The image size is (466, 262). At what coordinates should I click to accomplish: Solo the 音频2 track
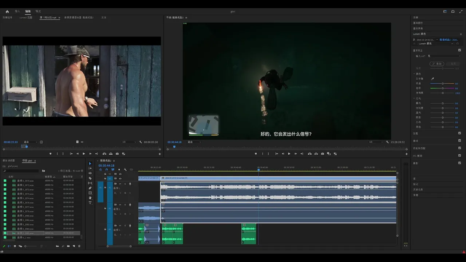pos(125,205)
